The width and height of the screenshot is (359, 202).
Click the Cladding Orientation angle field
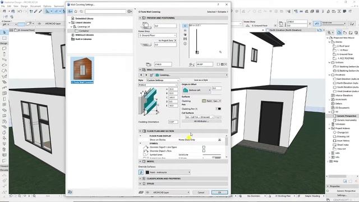[173, 122]
